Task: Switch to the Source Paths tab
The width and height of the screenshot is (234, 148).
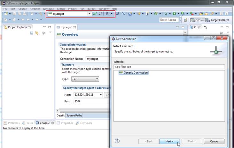Action: click(x=74, y=115)
